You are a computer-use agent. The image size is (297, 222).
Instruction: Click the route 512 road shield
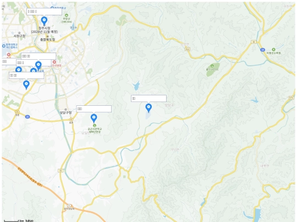point(188,49)
